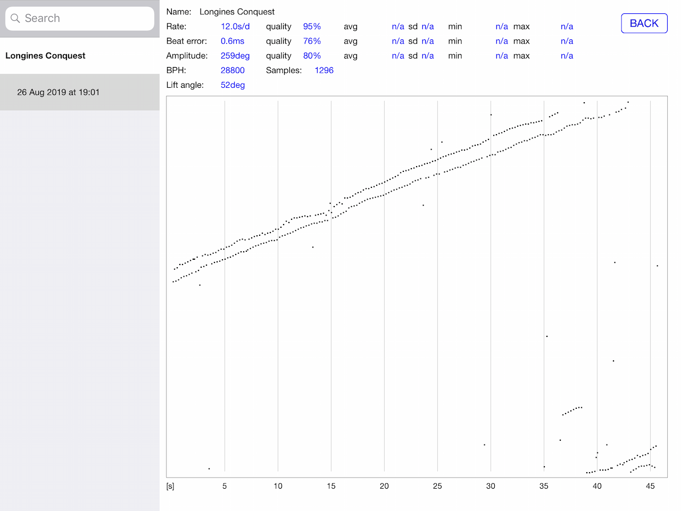The height and width of the screenshot is (511, 681).
Task: Click the watch name at top of details
Action: (237, 12)
